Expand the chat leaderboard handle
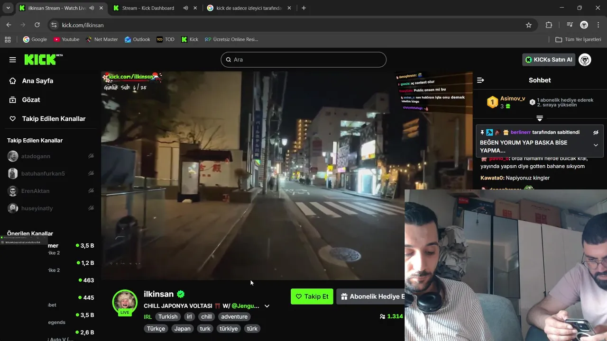The image size is (607, 341). coord(540,118)
